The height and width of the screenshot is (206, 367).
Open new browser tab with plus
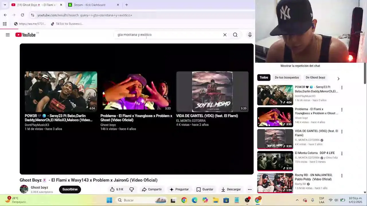point(126,5)
